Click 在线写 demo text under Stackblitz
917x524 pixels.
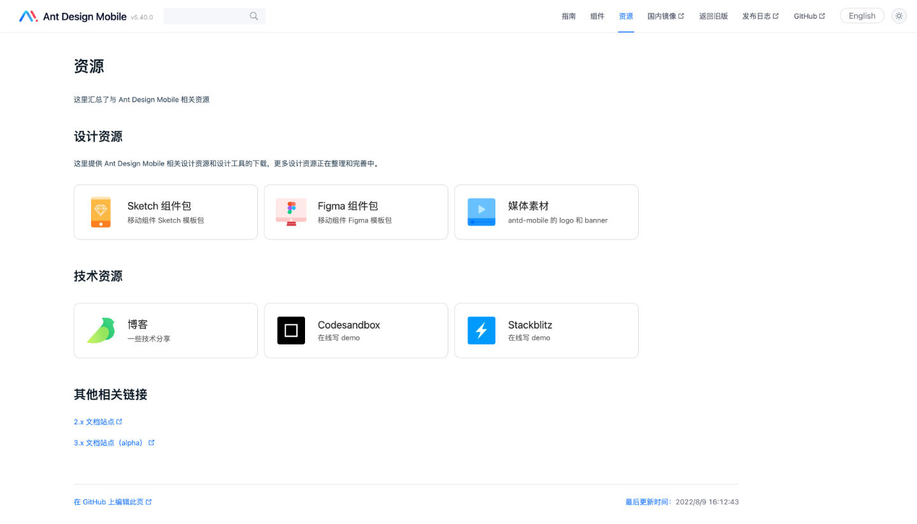529,337
